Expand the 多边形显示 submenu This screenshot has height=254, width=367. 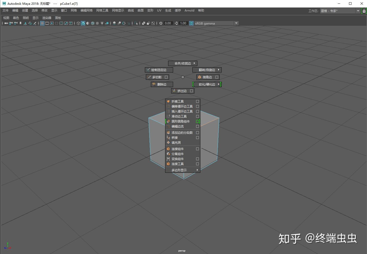pos(197,170)
